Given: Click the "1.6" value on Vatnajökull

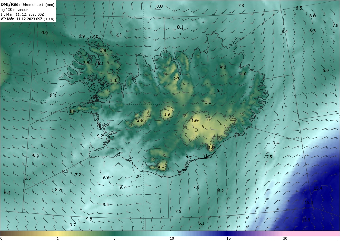Looking at the screenshot, I should click(195, 120).
